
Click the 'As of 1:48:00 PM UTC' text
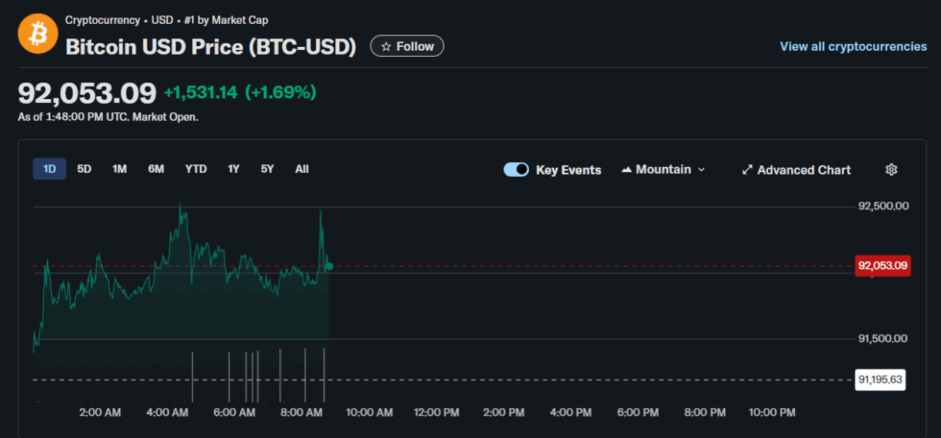(73, 118)
